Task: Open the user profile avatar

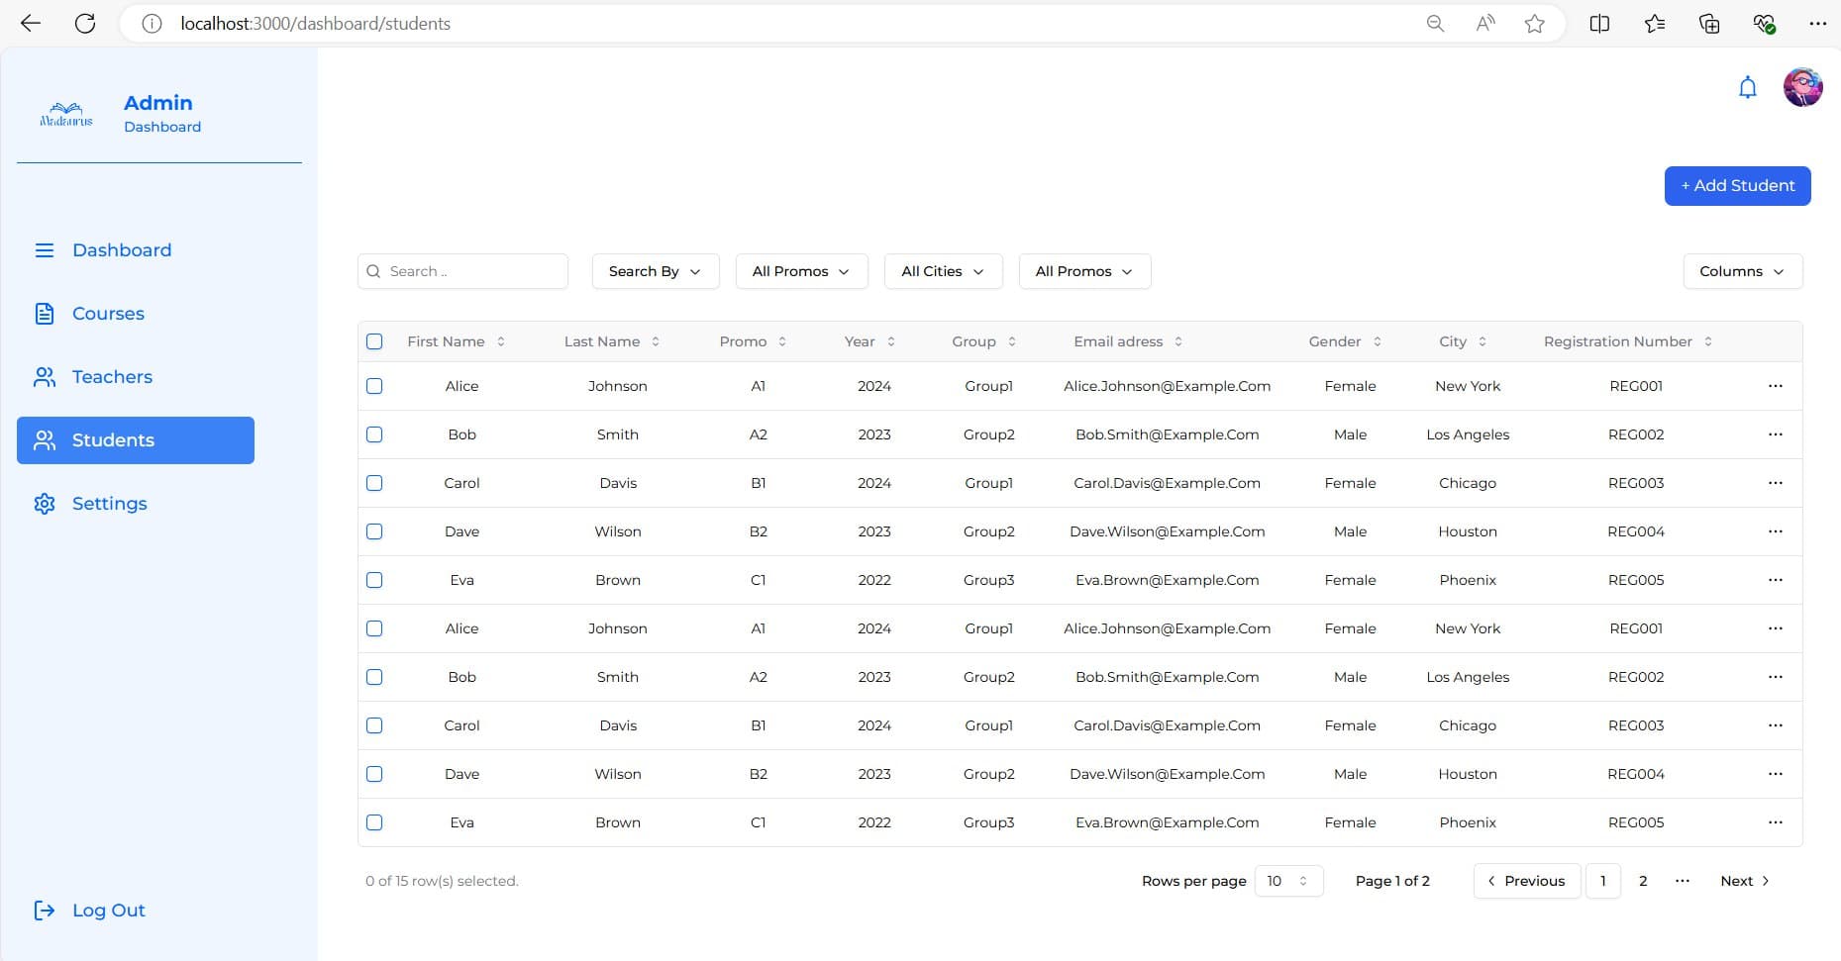Action: (x=1802, y=88)
